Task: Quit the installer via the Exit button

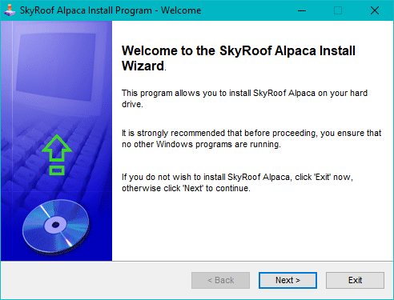Action: point(355,280)
